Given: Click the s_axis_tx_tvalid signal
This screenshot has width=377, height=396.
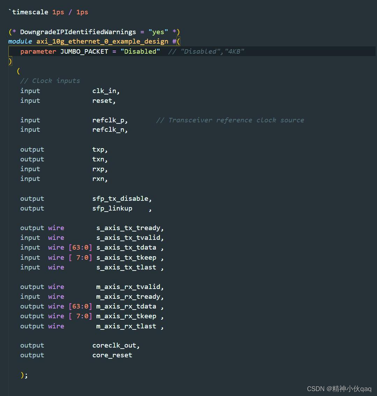Looking at the screenshot, I should coord(128,238).
